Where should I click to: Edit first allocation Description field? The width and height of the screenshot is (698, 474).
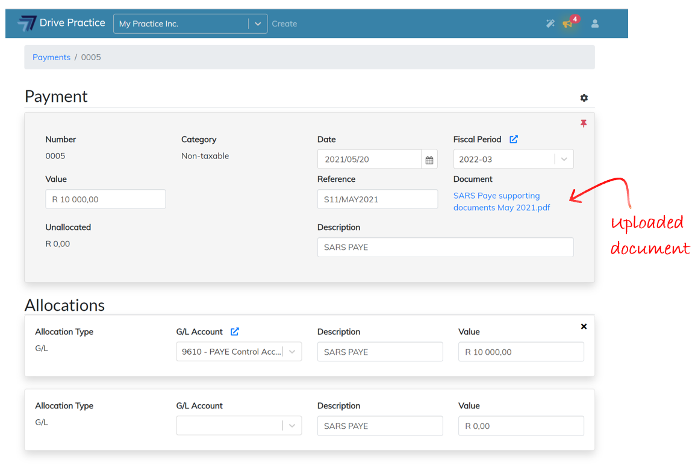coord(380,352)
